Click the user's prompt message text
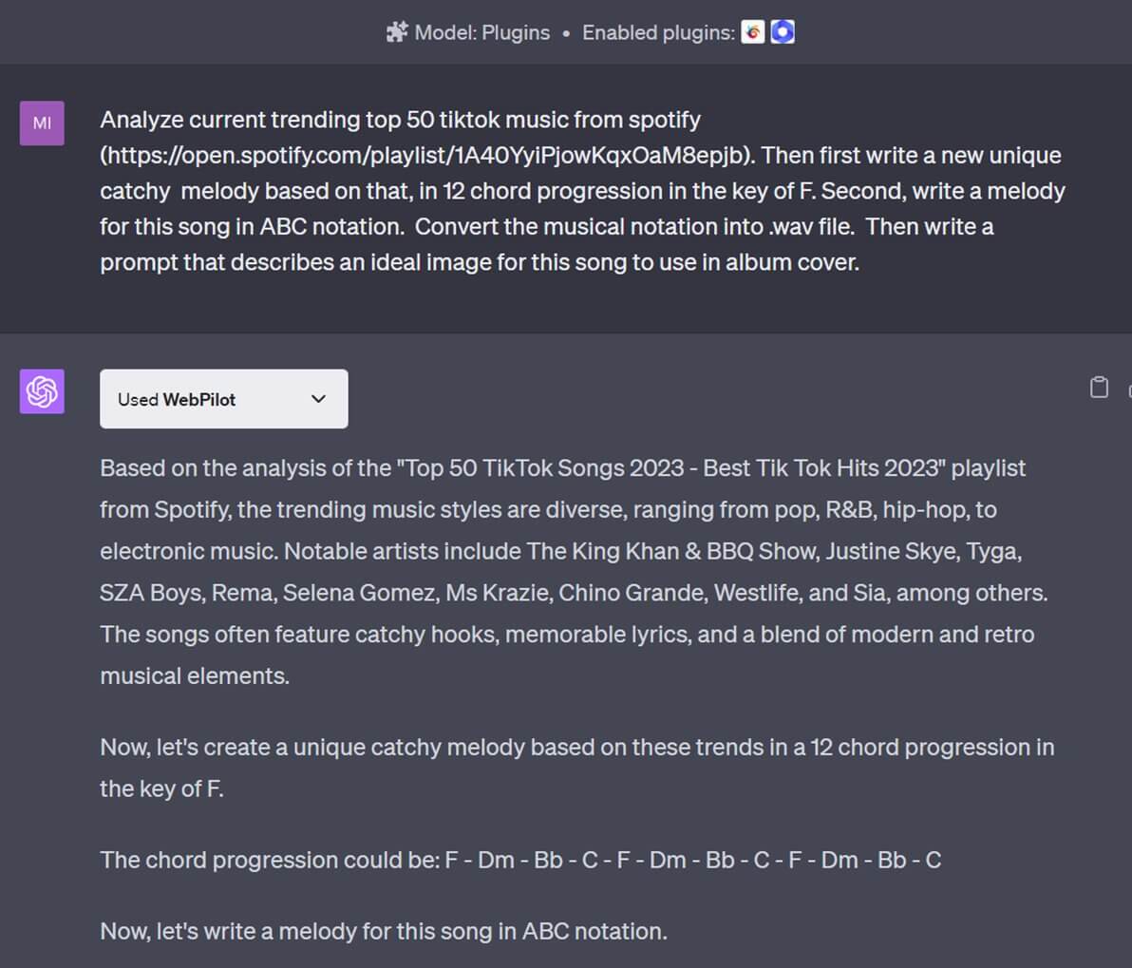 pyautogui.click(x=580, y=190)
